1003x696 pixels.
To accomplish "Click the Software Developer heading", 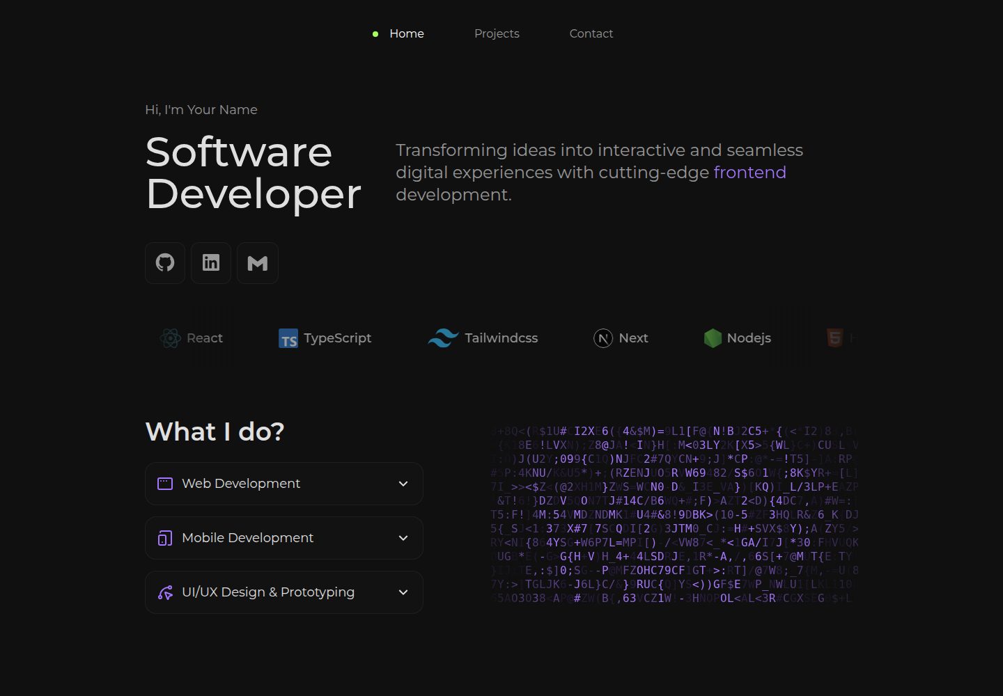I will pyautogui.click(x=254, y=173).
